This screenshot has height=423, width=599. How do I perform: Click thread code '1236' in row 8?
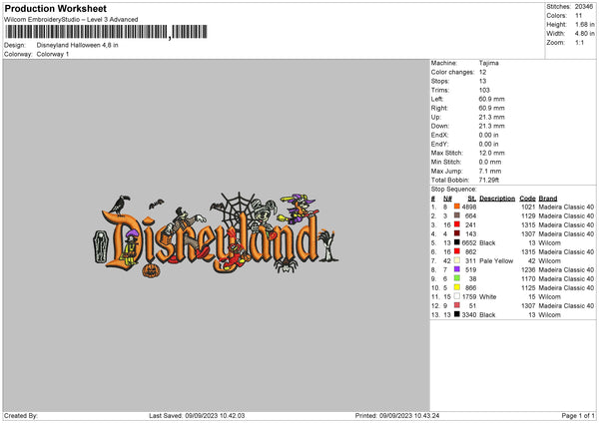point(528,270)
